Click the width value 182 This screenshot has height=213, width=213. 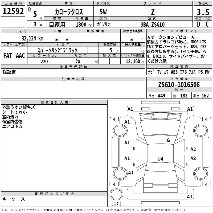coord(184,96)
